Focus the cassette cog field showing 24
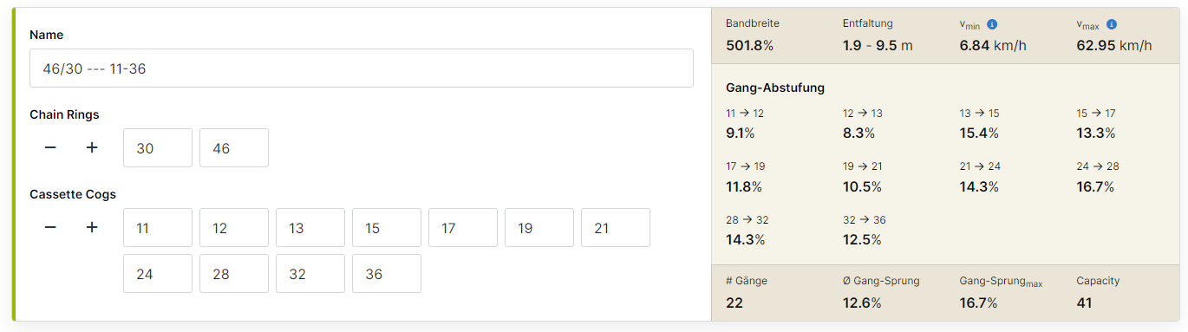The width and height of the screenshot is (1188, 332). pos(158,274)
